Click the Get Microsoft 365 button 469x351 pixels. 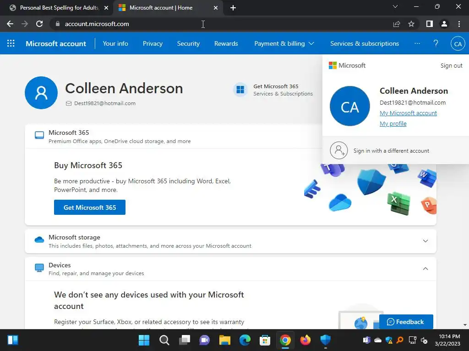click(90, 207)
